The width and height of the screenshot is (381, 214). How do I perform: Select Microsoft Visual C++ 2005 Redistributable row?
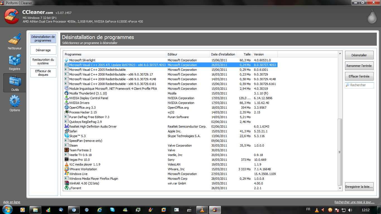[x=170, y=70]
